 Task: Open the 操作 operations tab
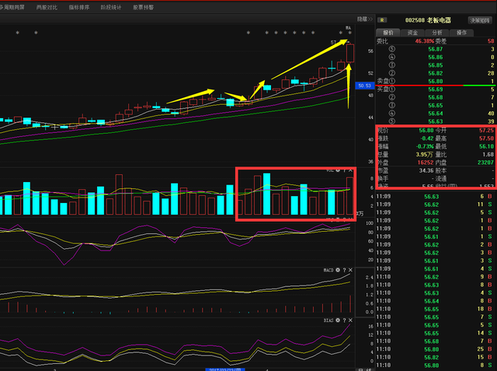tap(461, 33)
